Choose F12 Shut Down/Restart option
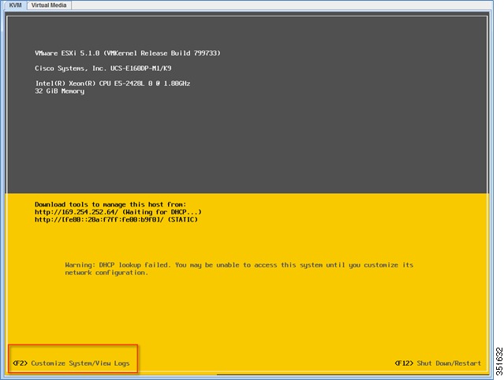The width and height of the screenshot is (504, 380). [438, 363]
